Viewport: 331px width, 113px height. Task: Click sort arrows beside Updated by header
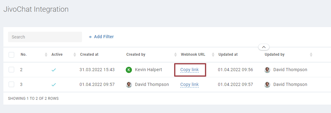click(x=311, y=55)
